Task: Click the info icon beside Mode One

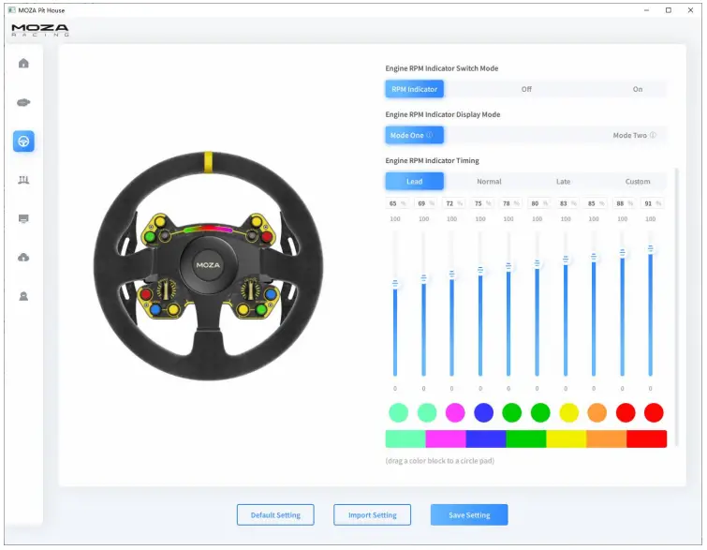Action: click(429, 135)
